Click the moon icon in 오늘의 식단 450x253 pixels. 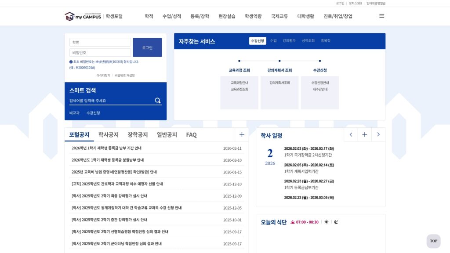tap(337, 222)
